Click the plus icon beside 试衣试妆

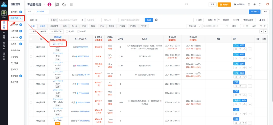tap(20, 12)
